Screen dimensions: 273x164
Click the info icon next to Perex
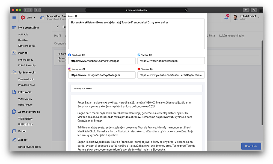(x=76, y=16)
